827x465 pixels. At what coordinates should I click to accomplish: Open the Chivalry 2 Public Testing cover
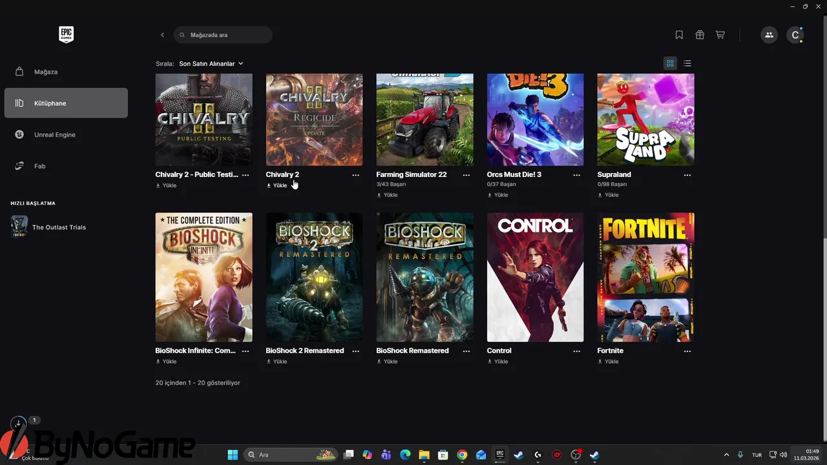204,119
